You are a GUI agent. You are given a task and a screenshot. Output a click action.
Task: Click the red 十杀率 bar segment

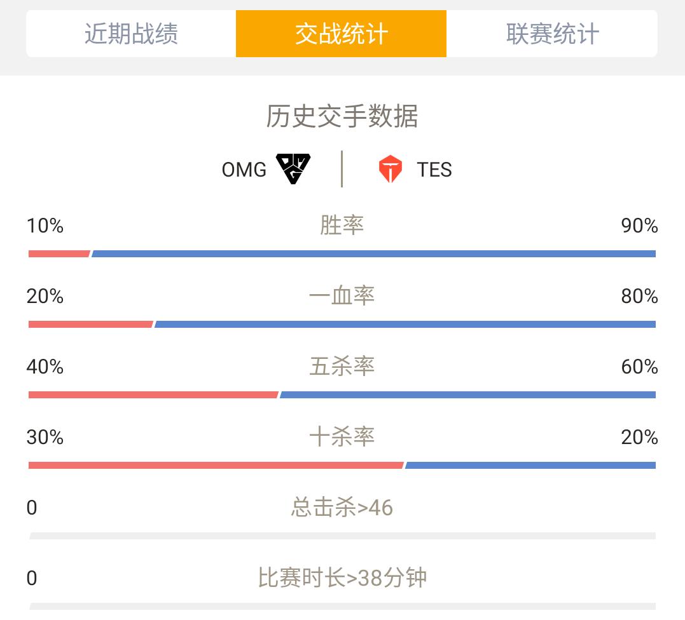[x=216, y=466]
